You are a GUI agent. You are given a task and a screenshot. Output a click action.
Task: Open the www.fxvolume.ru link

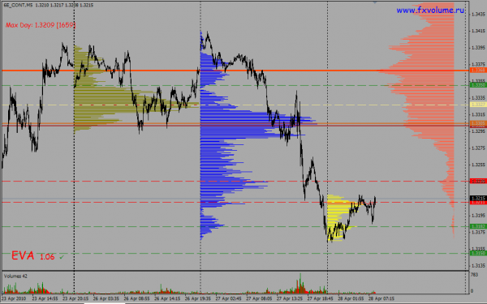(x=430, y=11)
